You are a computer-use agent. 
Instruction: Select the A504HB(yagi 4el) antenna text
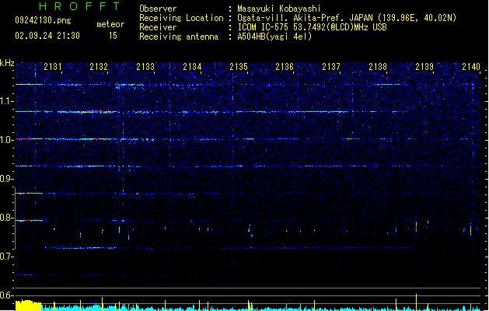point(274,37)
